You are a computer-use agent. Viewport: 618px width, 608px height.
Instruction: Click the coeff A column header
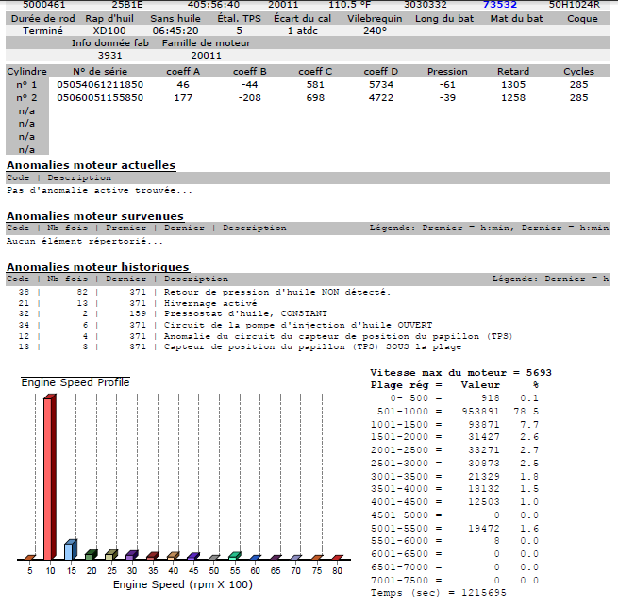pos(183,72)
